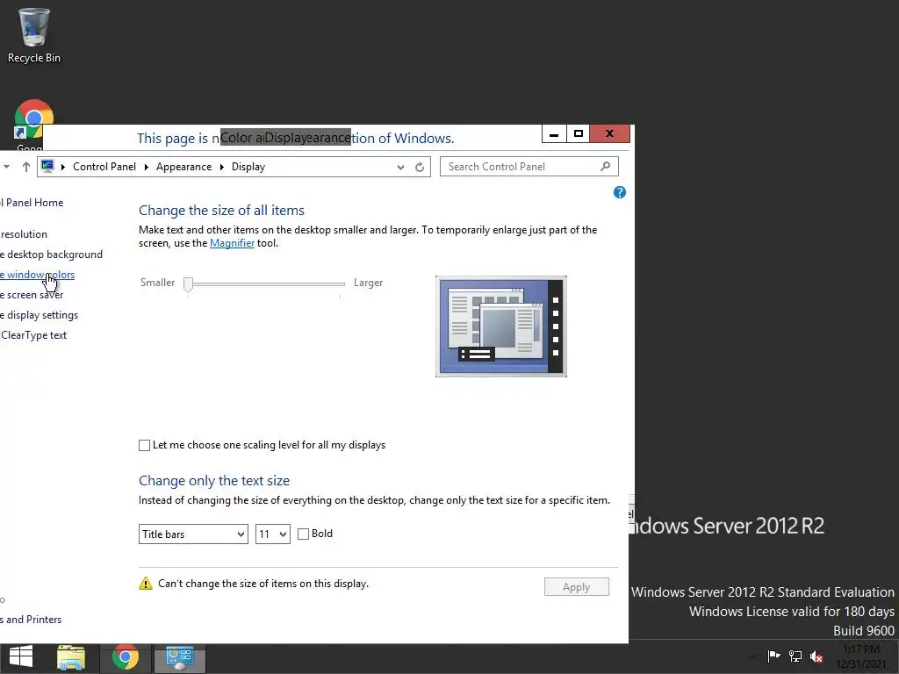Select the Display breadcrumb
Image resolution: width=899 pixels, height=674 pixels.
(248, 167)
